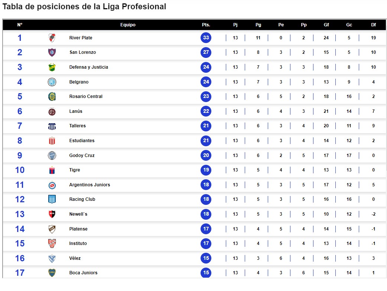Image resolution: width=387 pixels, height=291 pixels.
Task: Select the Defensa y Justicia crest
Action: point(52,67)
